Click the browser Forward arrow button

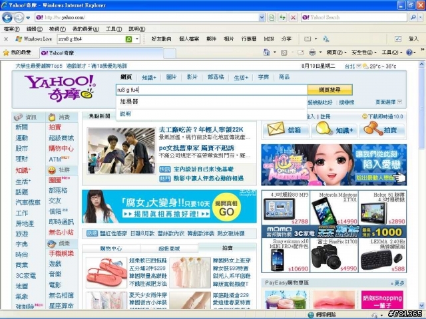[x=19, y=18]
